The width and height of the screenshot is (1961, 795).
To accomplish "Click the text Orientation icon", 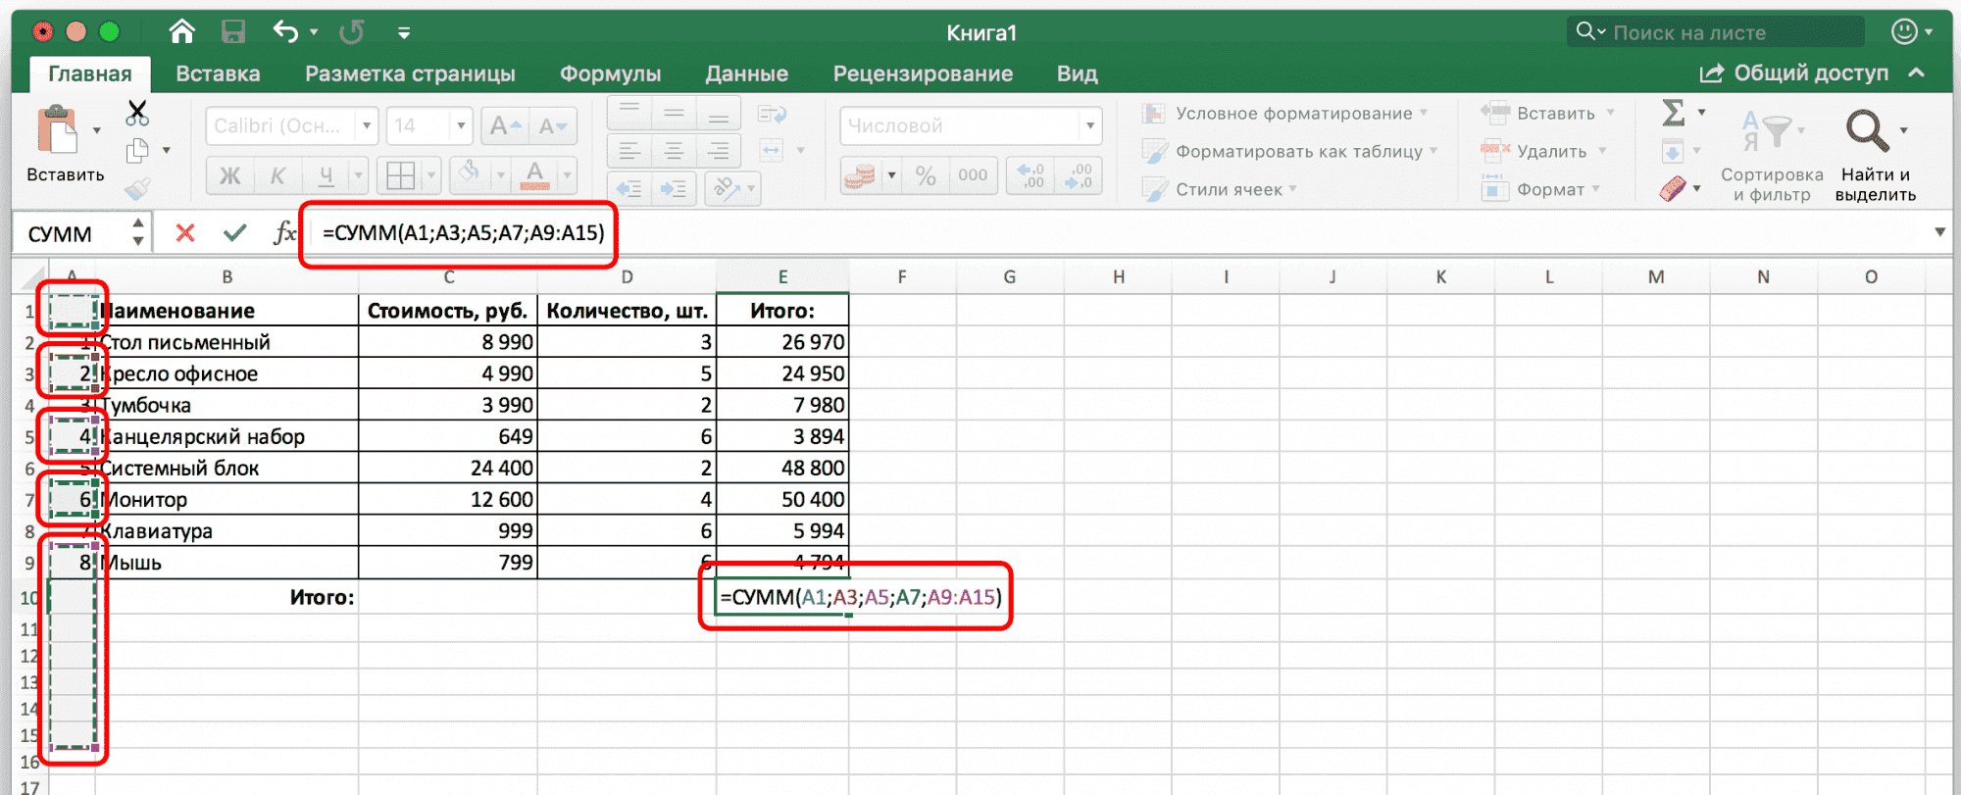I will pos(726,188).
